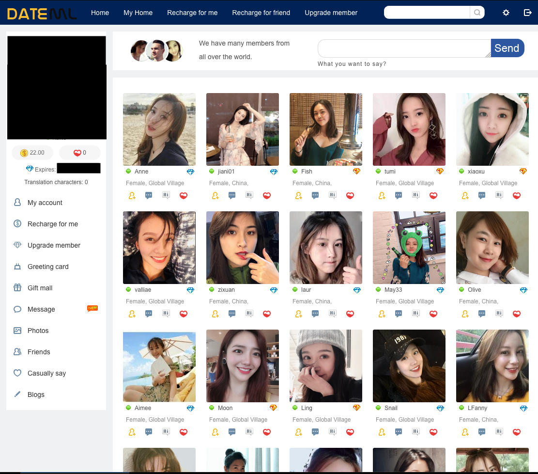This screenshot has height=474, width=538.
Task: Click chat icon under Snail
Action: (x=399, y=432)
